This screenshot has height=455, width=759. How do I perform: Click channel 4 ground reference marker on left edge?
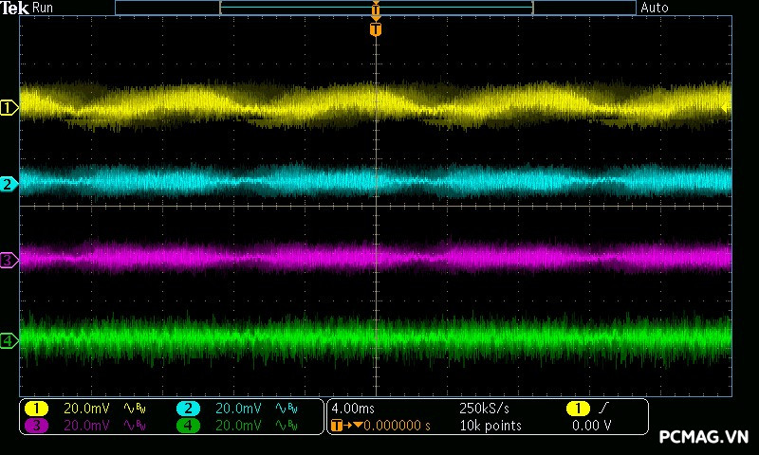point(9,340)
